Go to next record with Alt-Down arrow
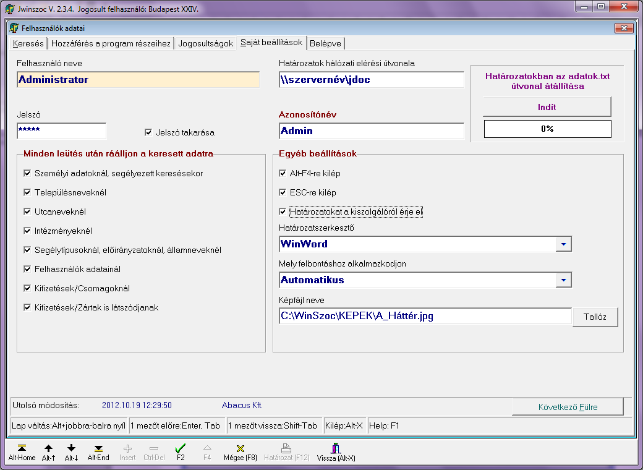This screenshot has width=643, height=470. point(71,452)
